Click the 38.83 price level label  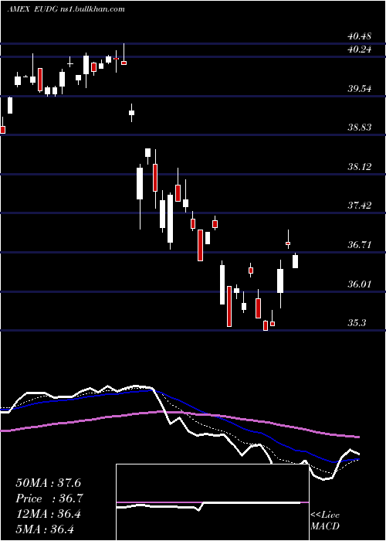click(359, 128)
